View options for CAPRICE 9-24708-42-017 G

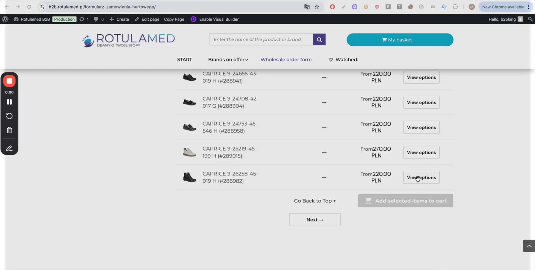tap(421, 102)
